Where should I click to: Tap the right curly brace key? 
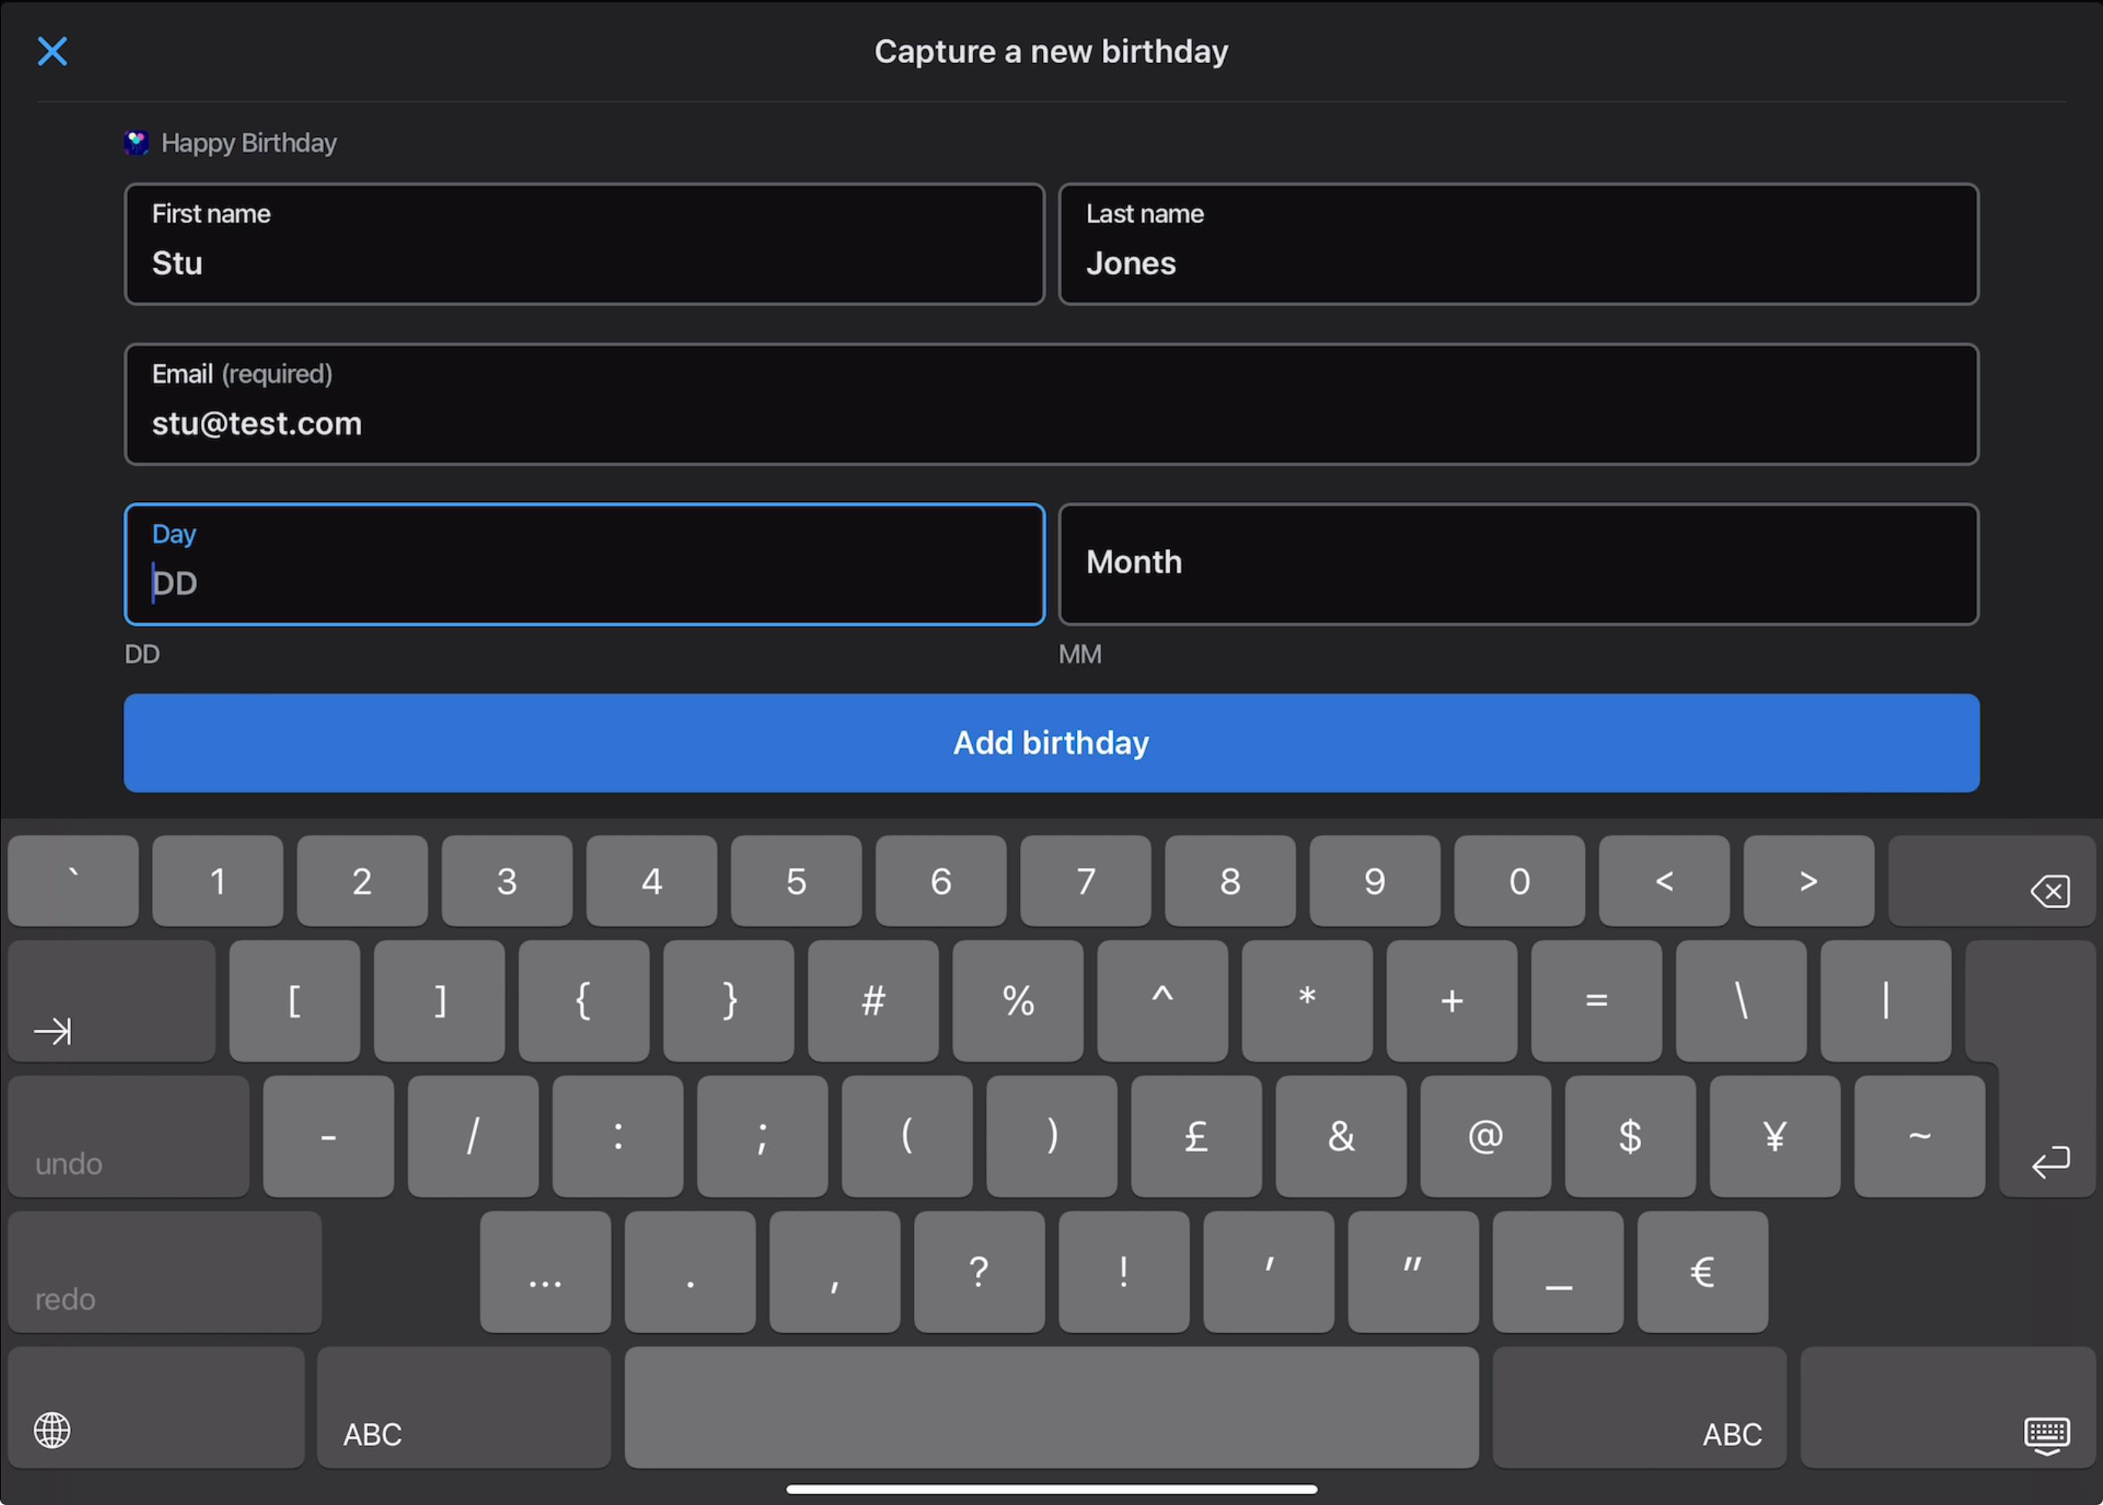tap(728, 1001)
